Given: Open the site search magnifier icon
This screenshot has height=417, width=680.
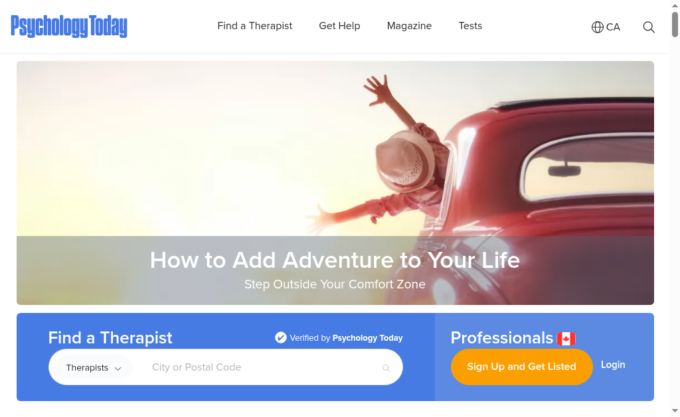Looking at the screenshot, I should pos(649,27).
